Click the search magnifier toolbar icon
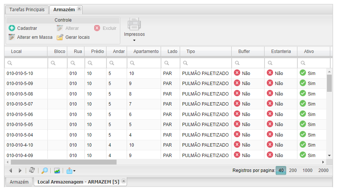This screenshot has height=191, width=337. click(44, 170)
